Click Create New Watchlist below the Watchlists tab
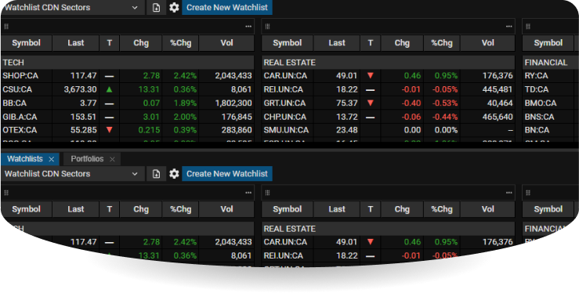579x293 pixels. tap(227, 174)
